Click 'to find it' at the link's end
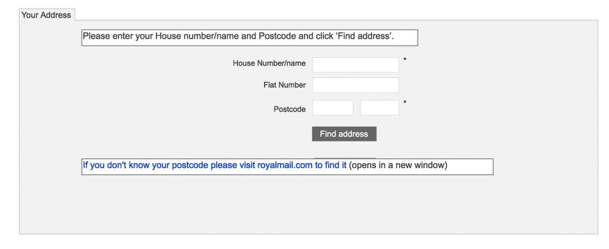The height and width of the screenshot is (249, 609). click(x=331, y=166)
